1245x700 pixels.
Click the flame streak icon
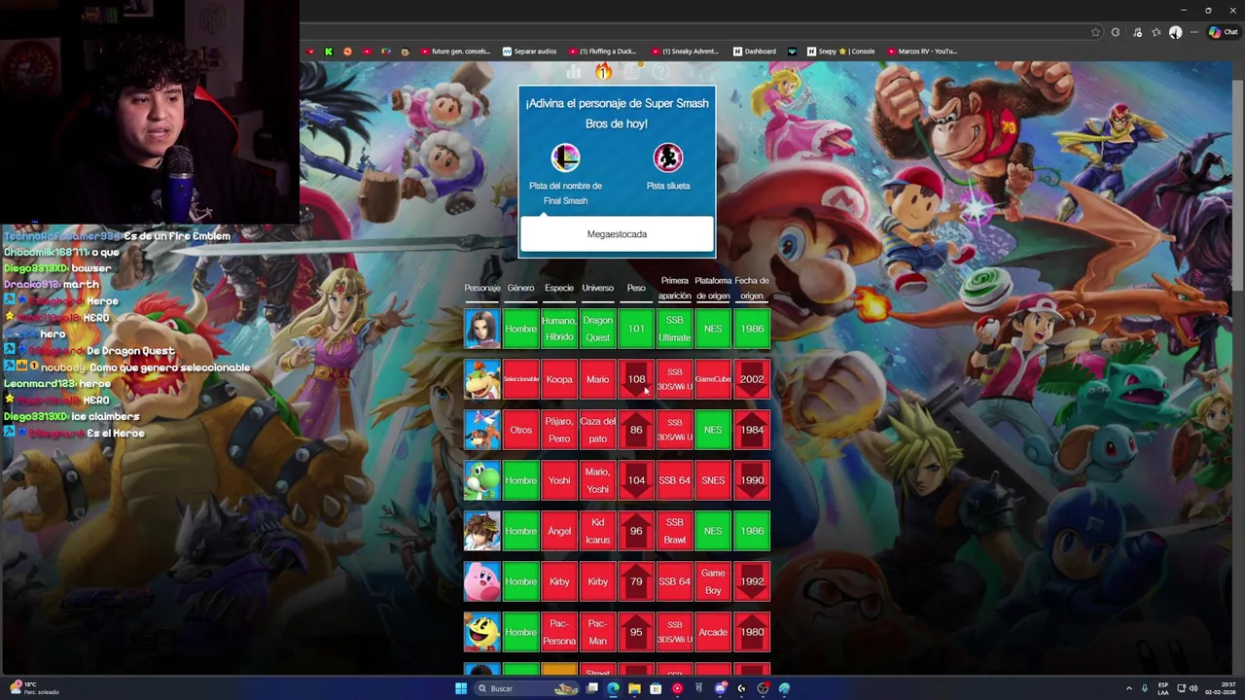pos(603,71)
